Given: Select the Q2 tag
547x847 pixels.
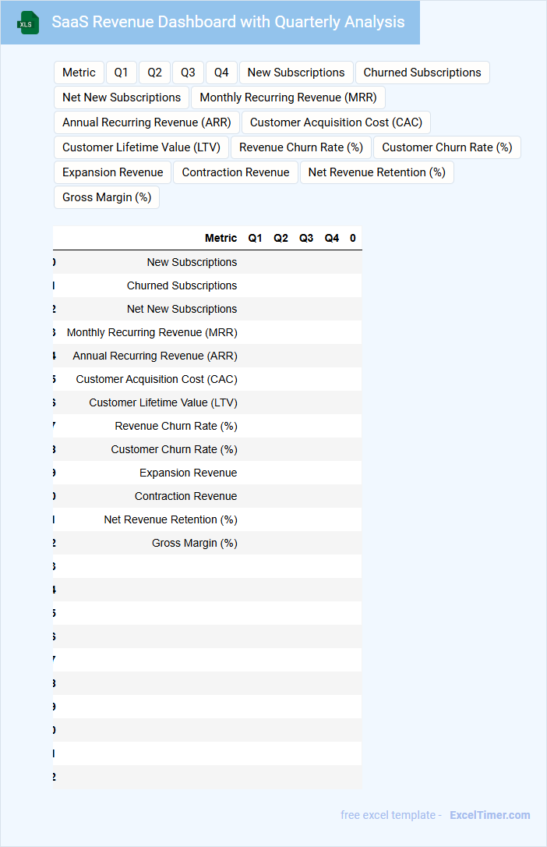Looking at the screenshot, I should pos(155,73).
